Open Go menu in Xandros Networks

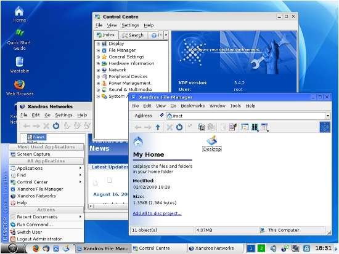click(47, 115)
